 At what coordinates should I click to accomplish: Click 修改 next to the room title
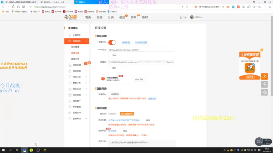tap(148, 120)
